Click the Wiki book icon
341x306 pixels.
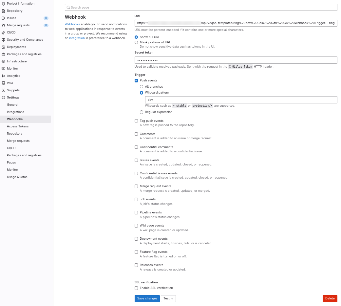[3, 83]
